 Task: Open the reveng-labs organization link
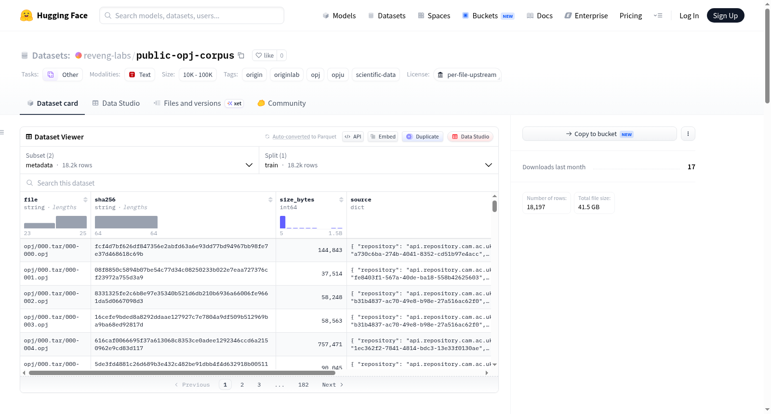click(x=107, y=55)
